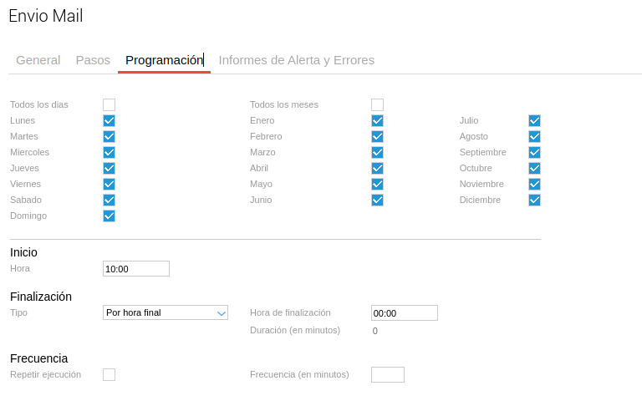
Task: Toggle the Marzo checkbox off
Action: coord(377,152)
